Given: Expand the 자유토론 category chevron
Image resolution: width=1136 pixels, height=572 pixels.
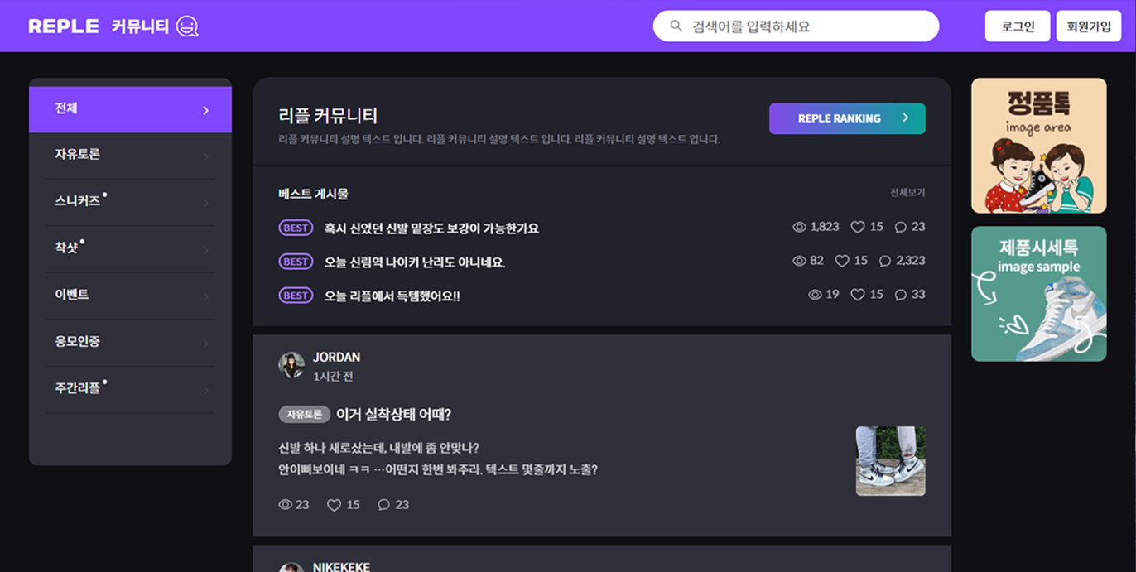Looking at the screenshot, I should coord(205,156).
